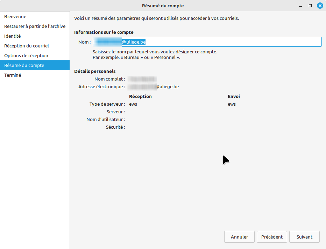Screen dimensions: 326x249
Task: Go back with the Précédent button
Action: click(272, 237)
